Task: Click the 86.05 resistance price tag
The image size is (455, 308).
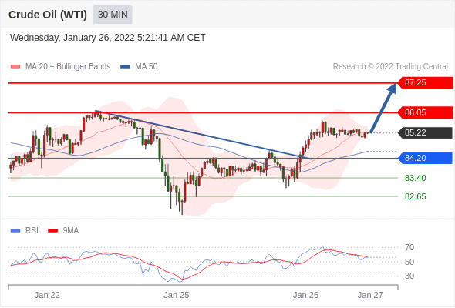Action: point(425,112)
